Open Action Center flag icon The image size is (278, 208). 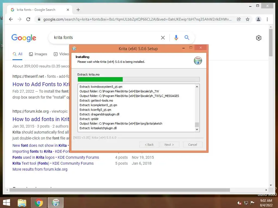252,203
